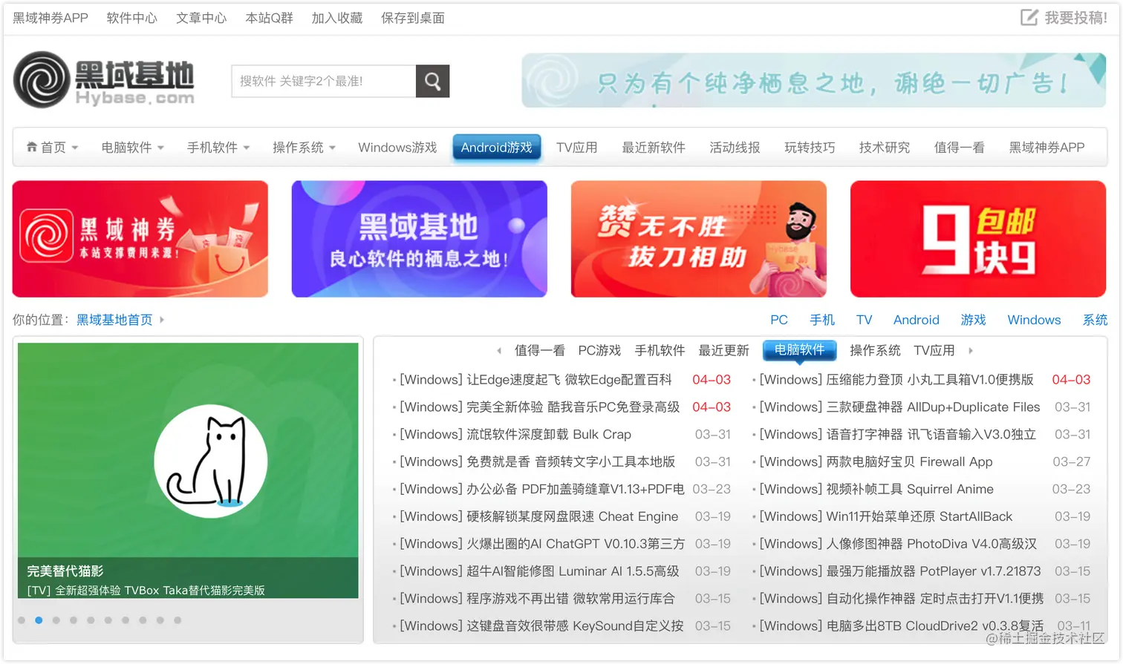This screenshot has width=1123, height=664.
Task: Switch to 值得一看 list tab
Action: [x=540, y=350]
